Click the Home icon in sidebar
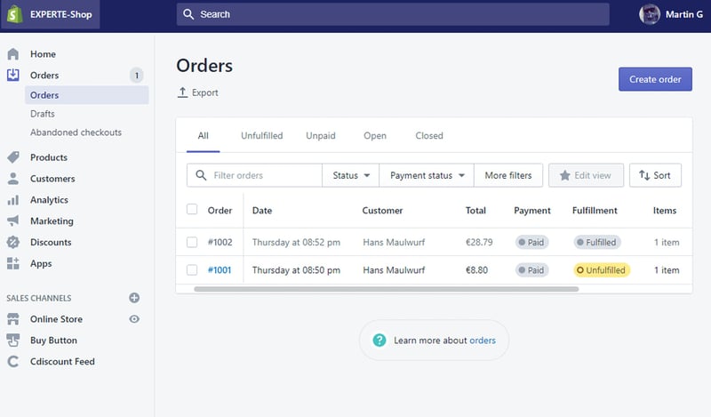This screenshot has height=417, width=711. [x=13, y=54]
